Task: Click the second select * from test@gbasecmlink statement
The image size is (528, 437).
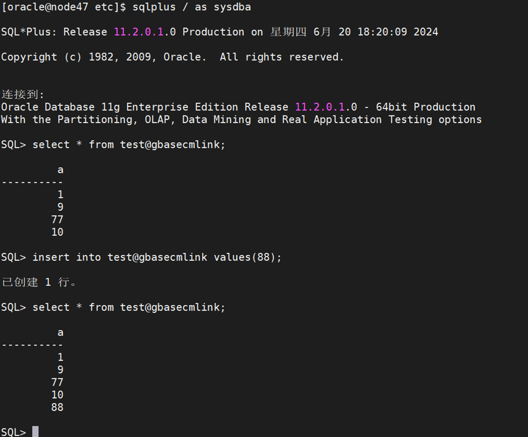Action: point(129,307)
